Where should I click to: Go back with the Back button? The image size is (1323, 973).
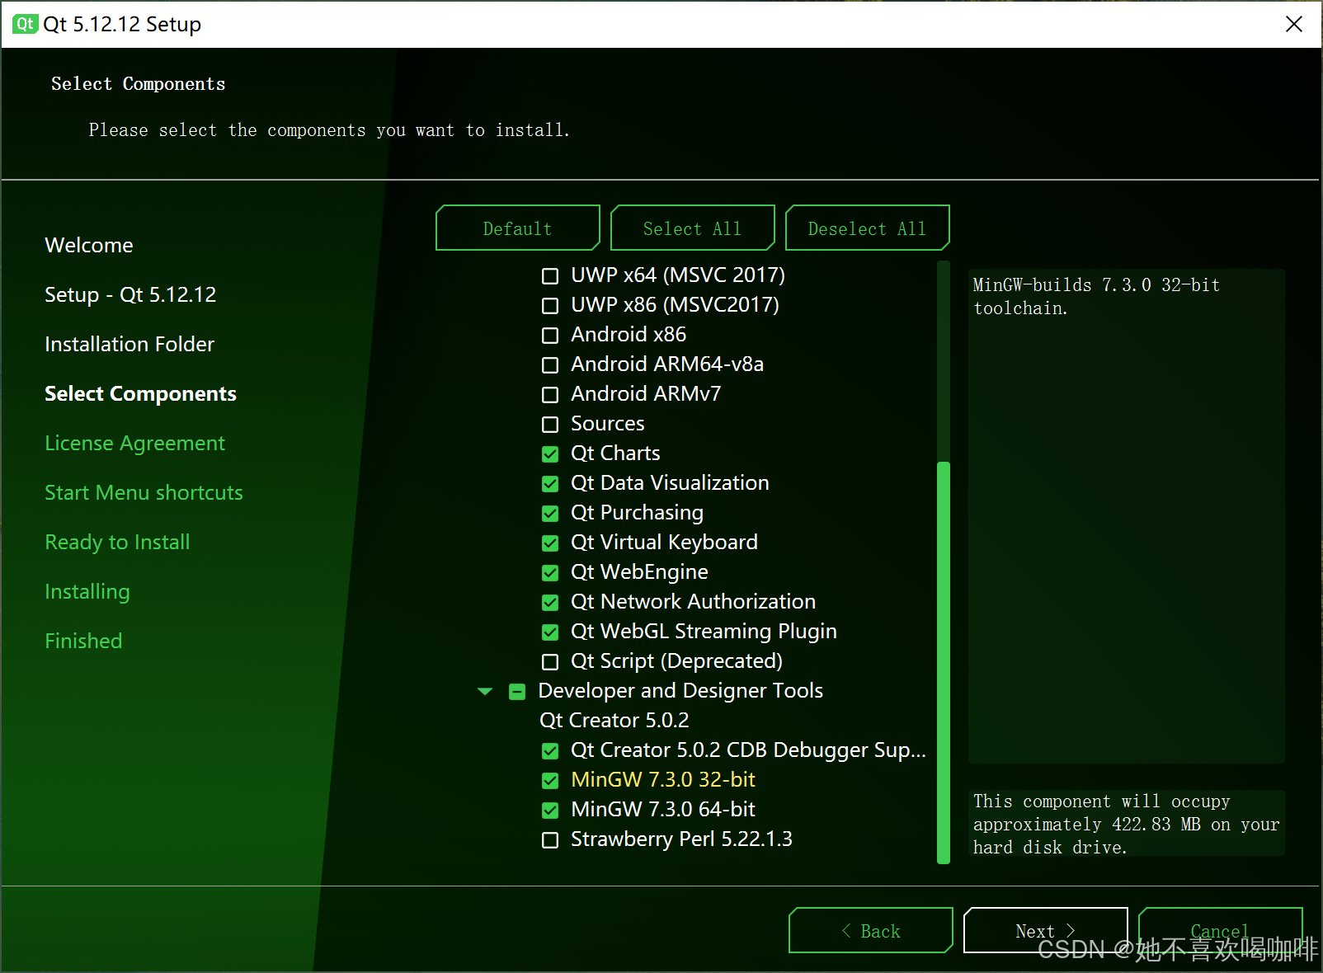tap(870, 930)
